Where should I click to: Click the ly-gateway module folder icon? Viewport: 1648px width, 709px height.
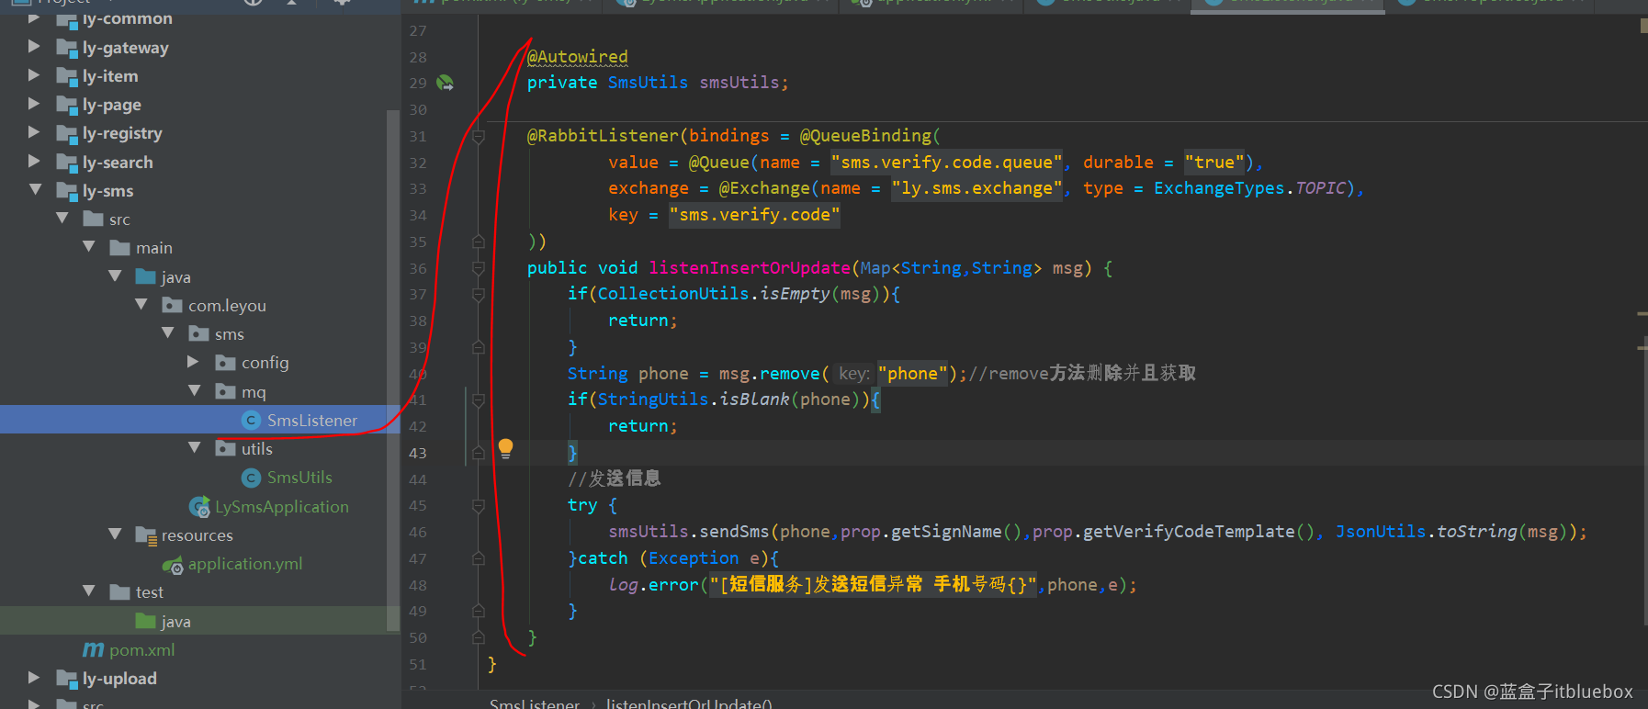66,48
